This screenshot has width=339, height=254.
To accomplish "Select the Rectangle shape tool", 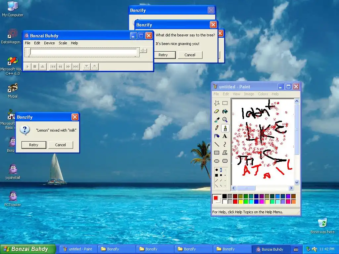I will (x=217, y=153).
